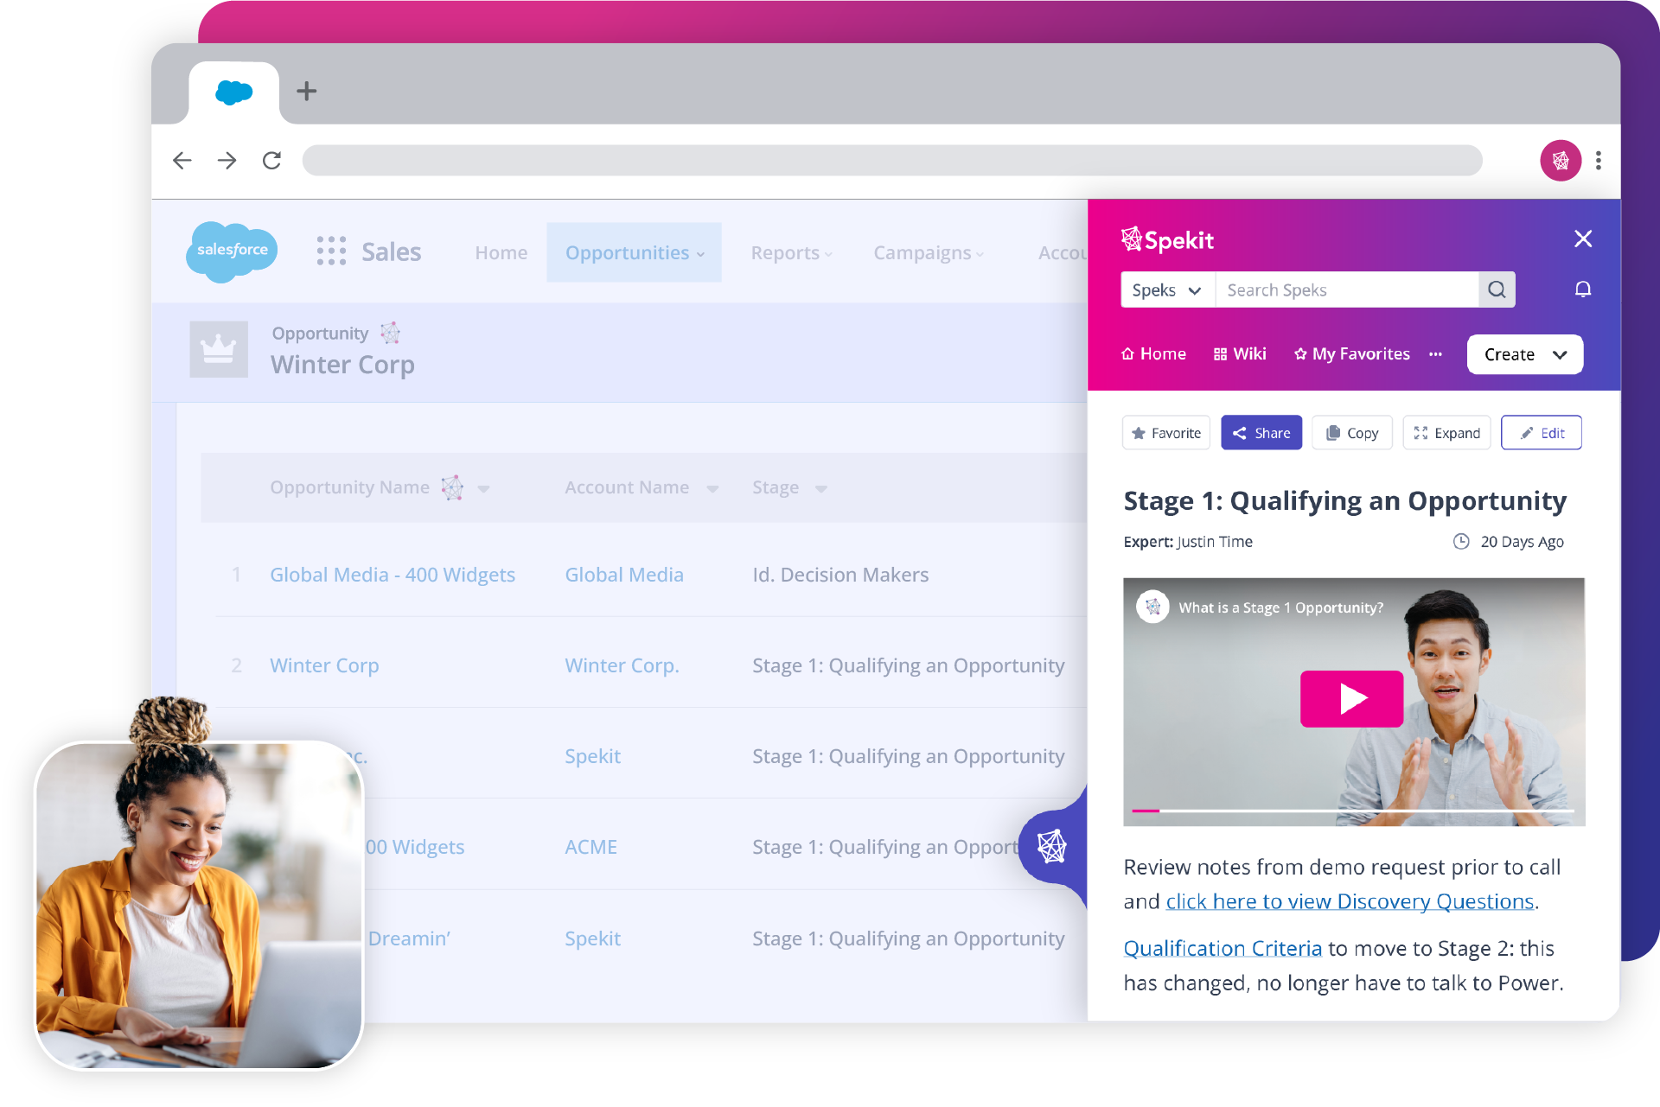Click the Salesforce logo

(x=232, y=251)
